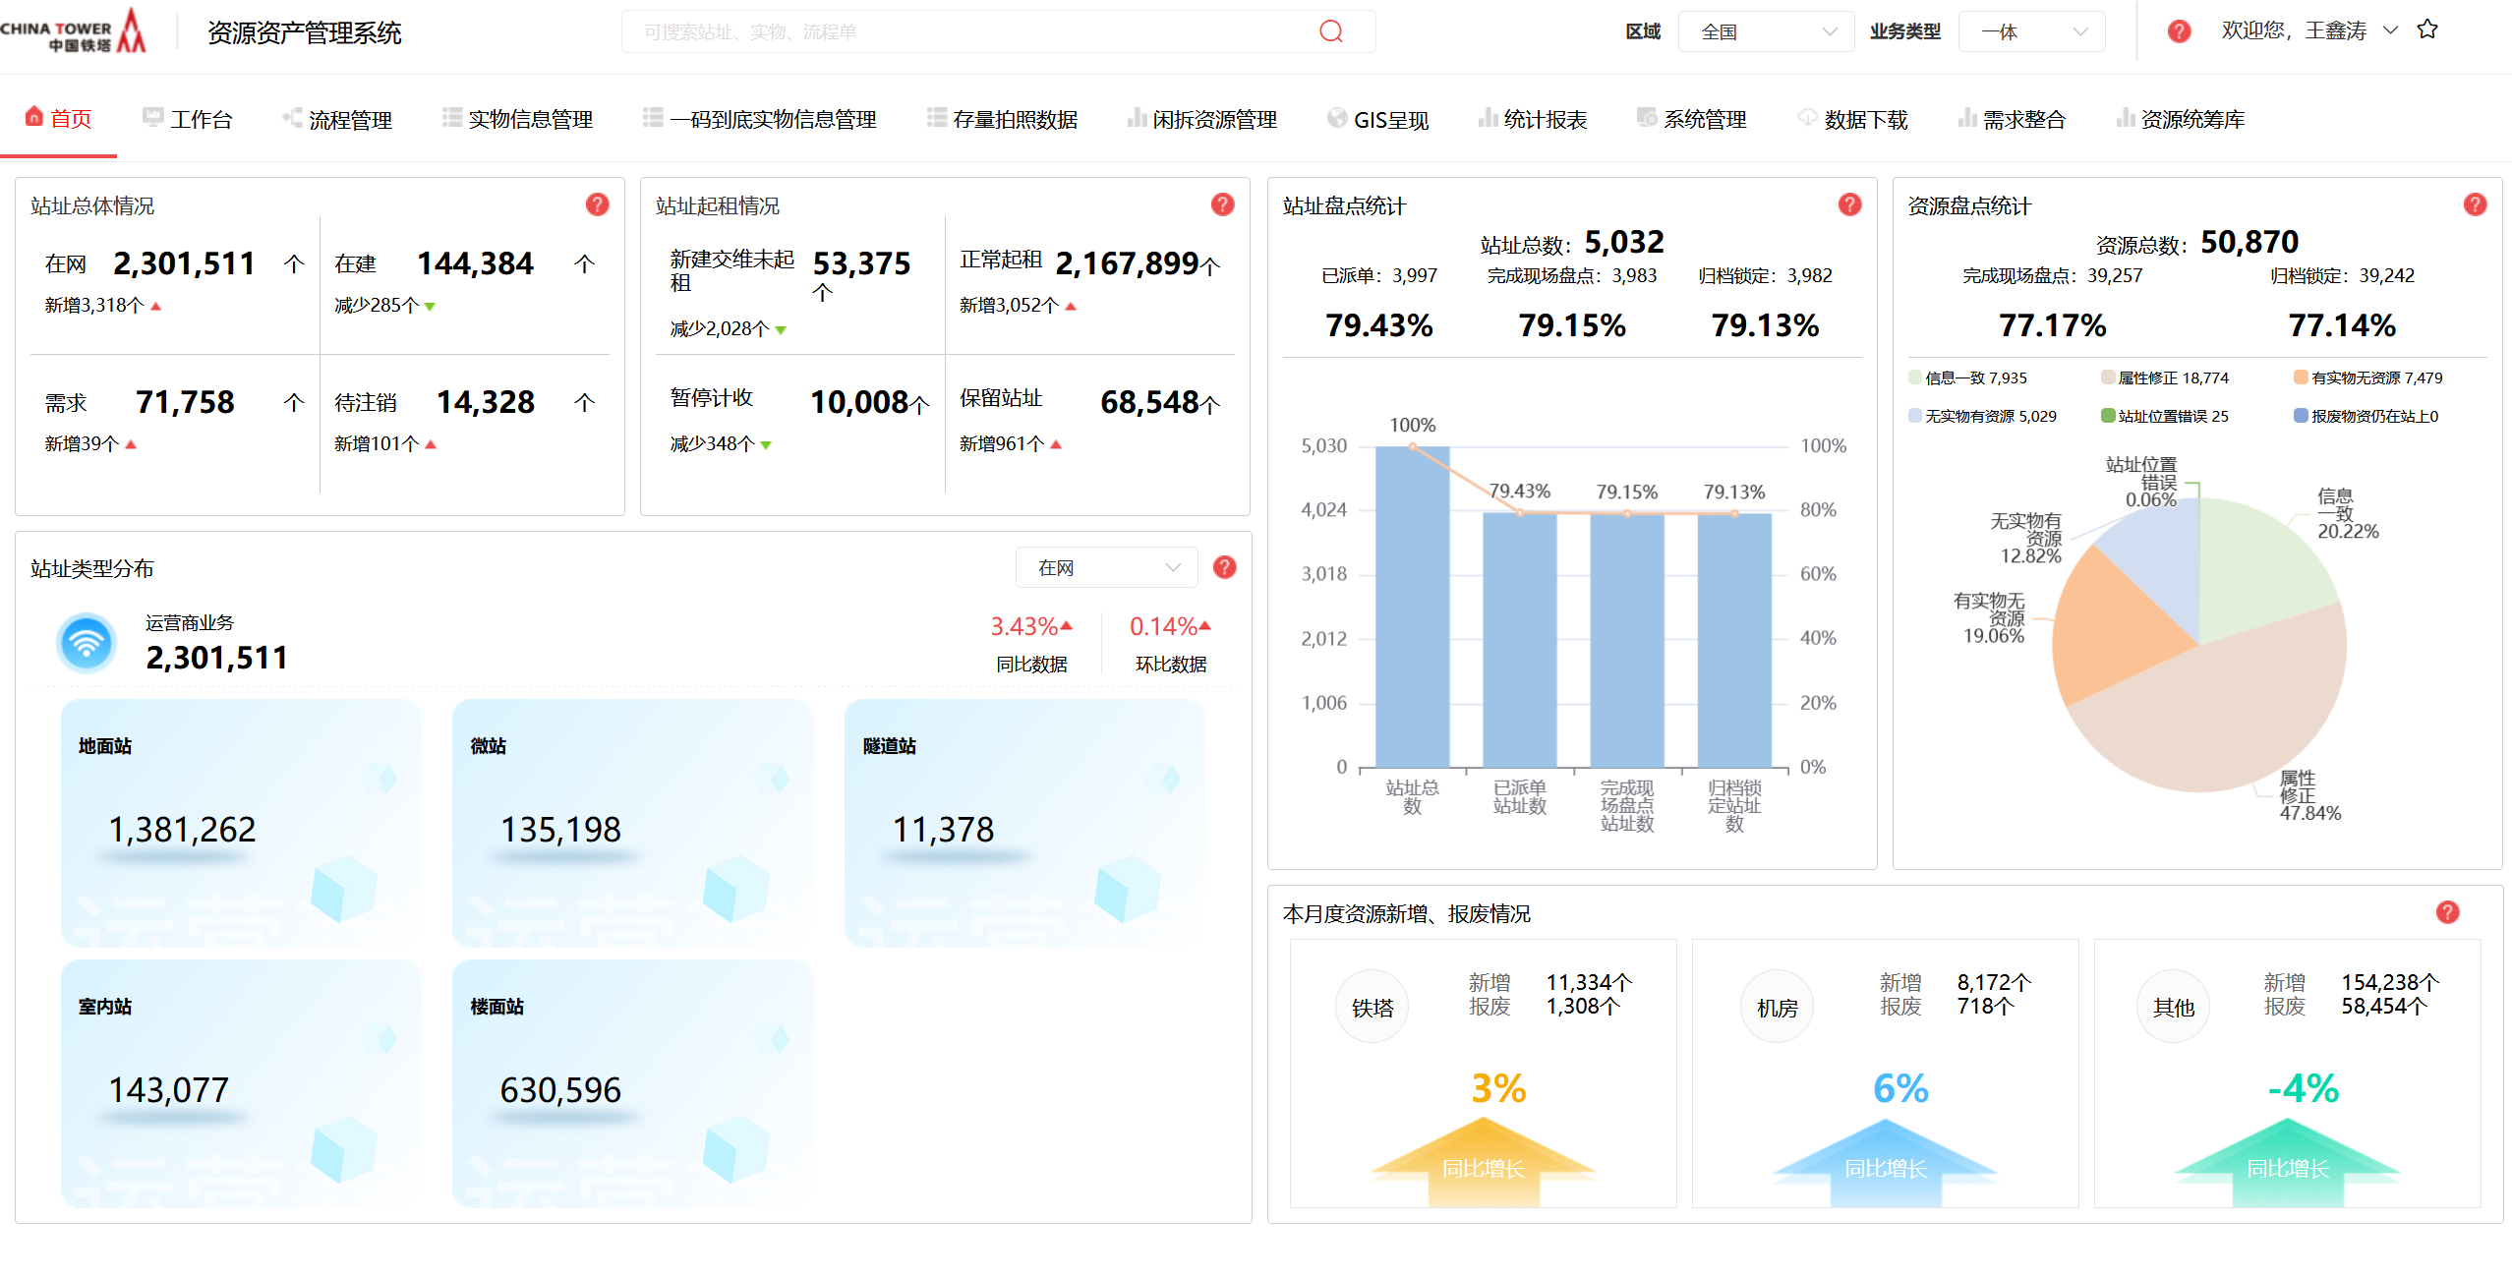
Task: Open the 区域 region dropdown showing 全国
Action: [1766, 30]
